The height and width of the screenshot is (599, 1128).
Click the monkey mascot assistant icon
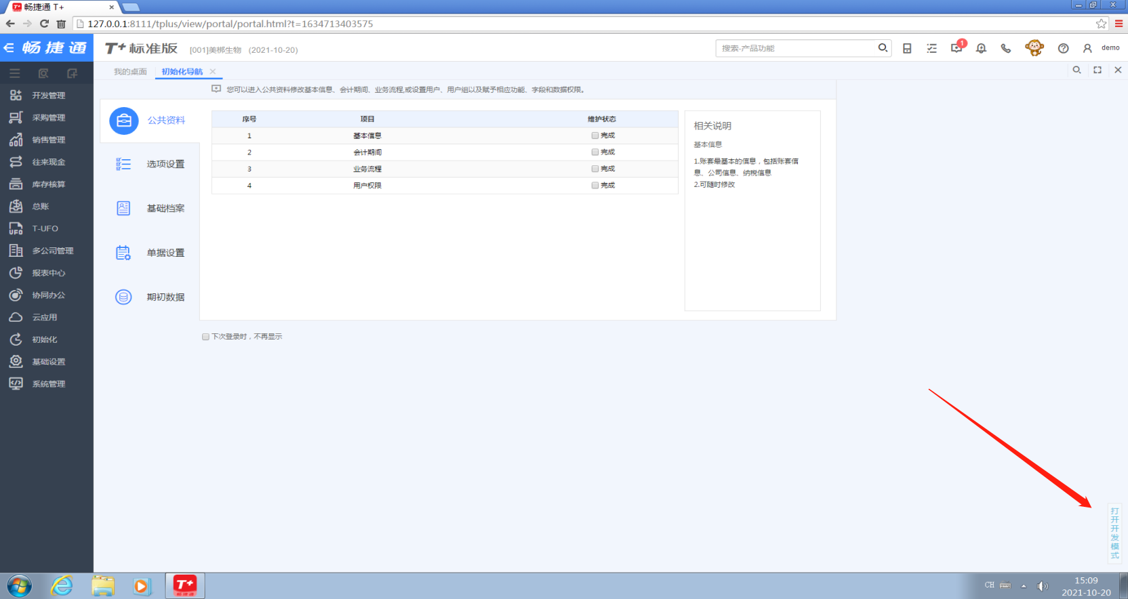tap(1034, 48)
